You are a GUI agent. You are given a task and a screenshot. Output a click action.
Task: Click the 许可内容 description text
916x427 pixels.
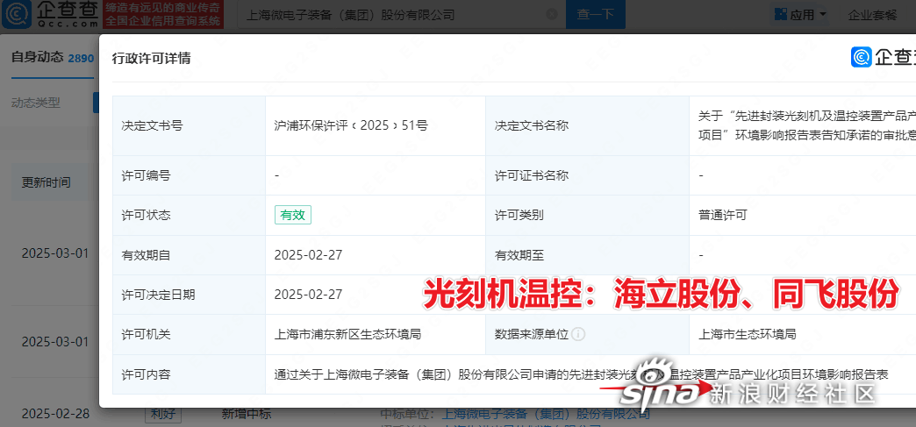pos(581,374)
